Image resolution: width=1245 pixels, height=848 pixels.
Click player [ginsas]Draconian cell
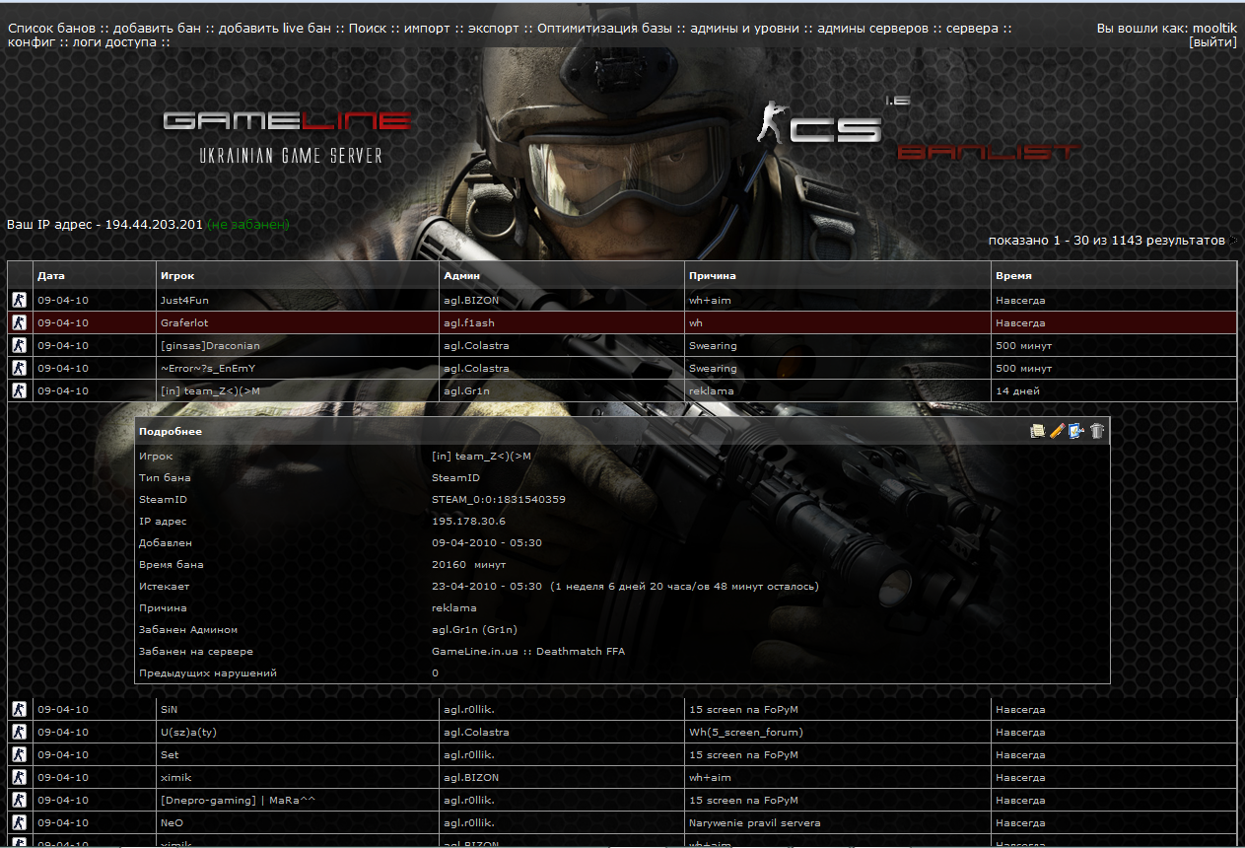pyautogui.click(x=210, y=345)
